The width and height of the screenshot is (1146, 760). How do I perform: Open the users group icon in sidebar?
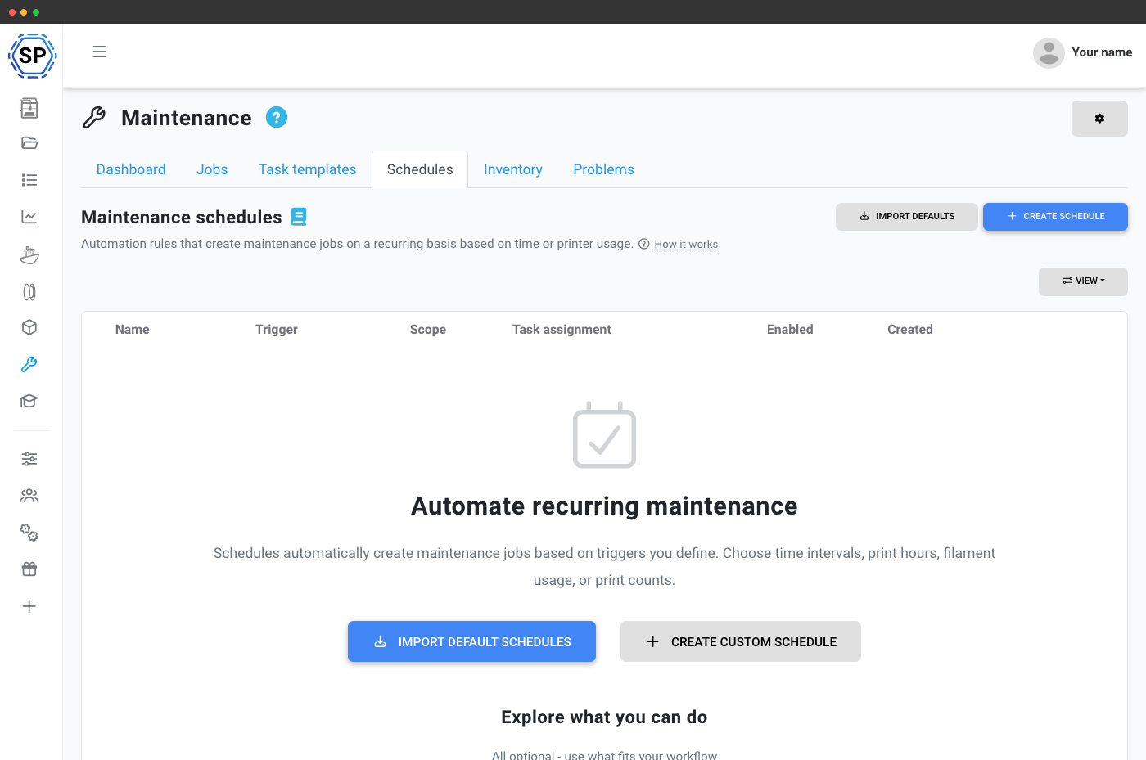click(x=29, y=496)
